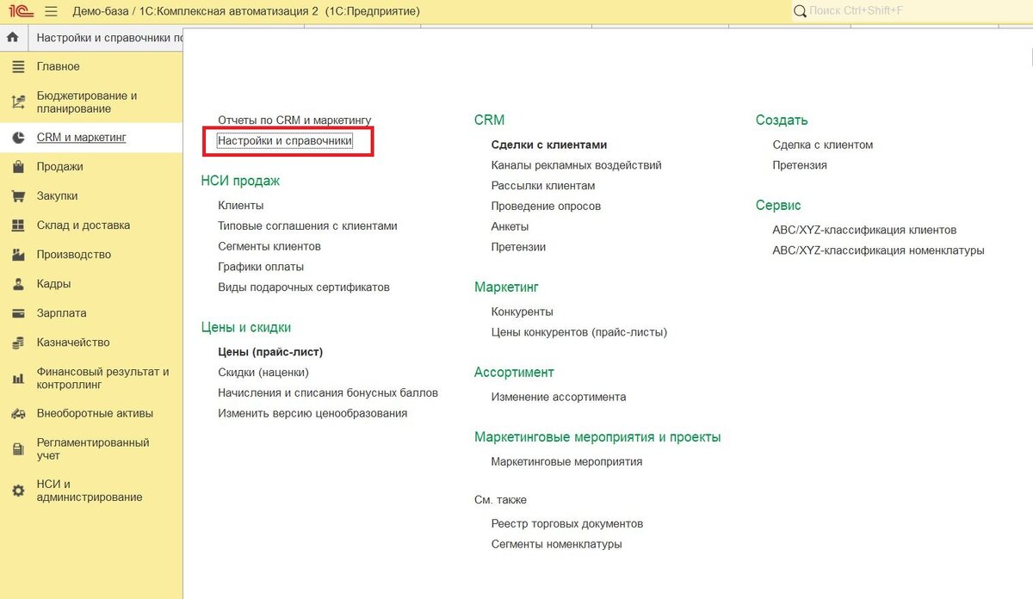
Task: Click the 1C logo icon
Action: point(22,11)
